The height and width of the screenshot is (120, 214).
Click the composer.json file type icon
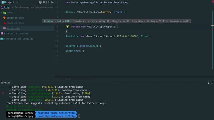click(4, 18)
